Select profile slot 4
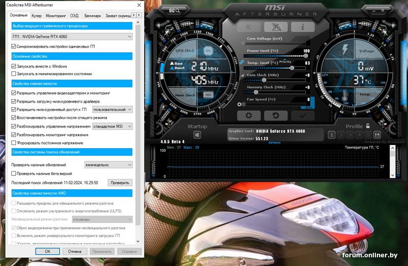This screenshot has width=408, height=266. (x=359, y=135)
